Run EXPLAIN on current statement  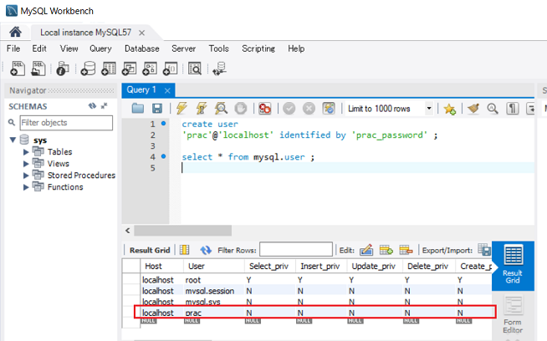[x=221, y=109]
